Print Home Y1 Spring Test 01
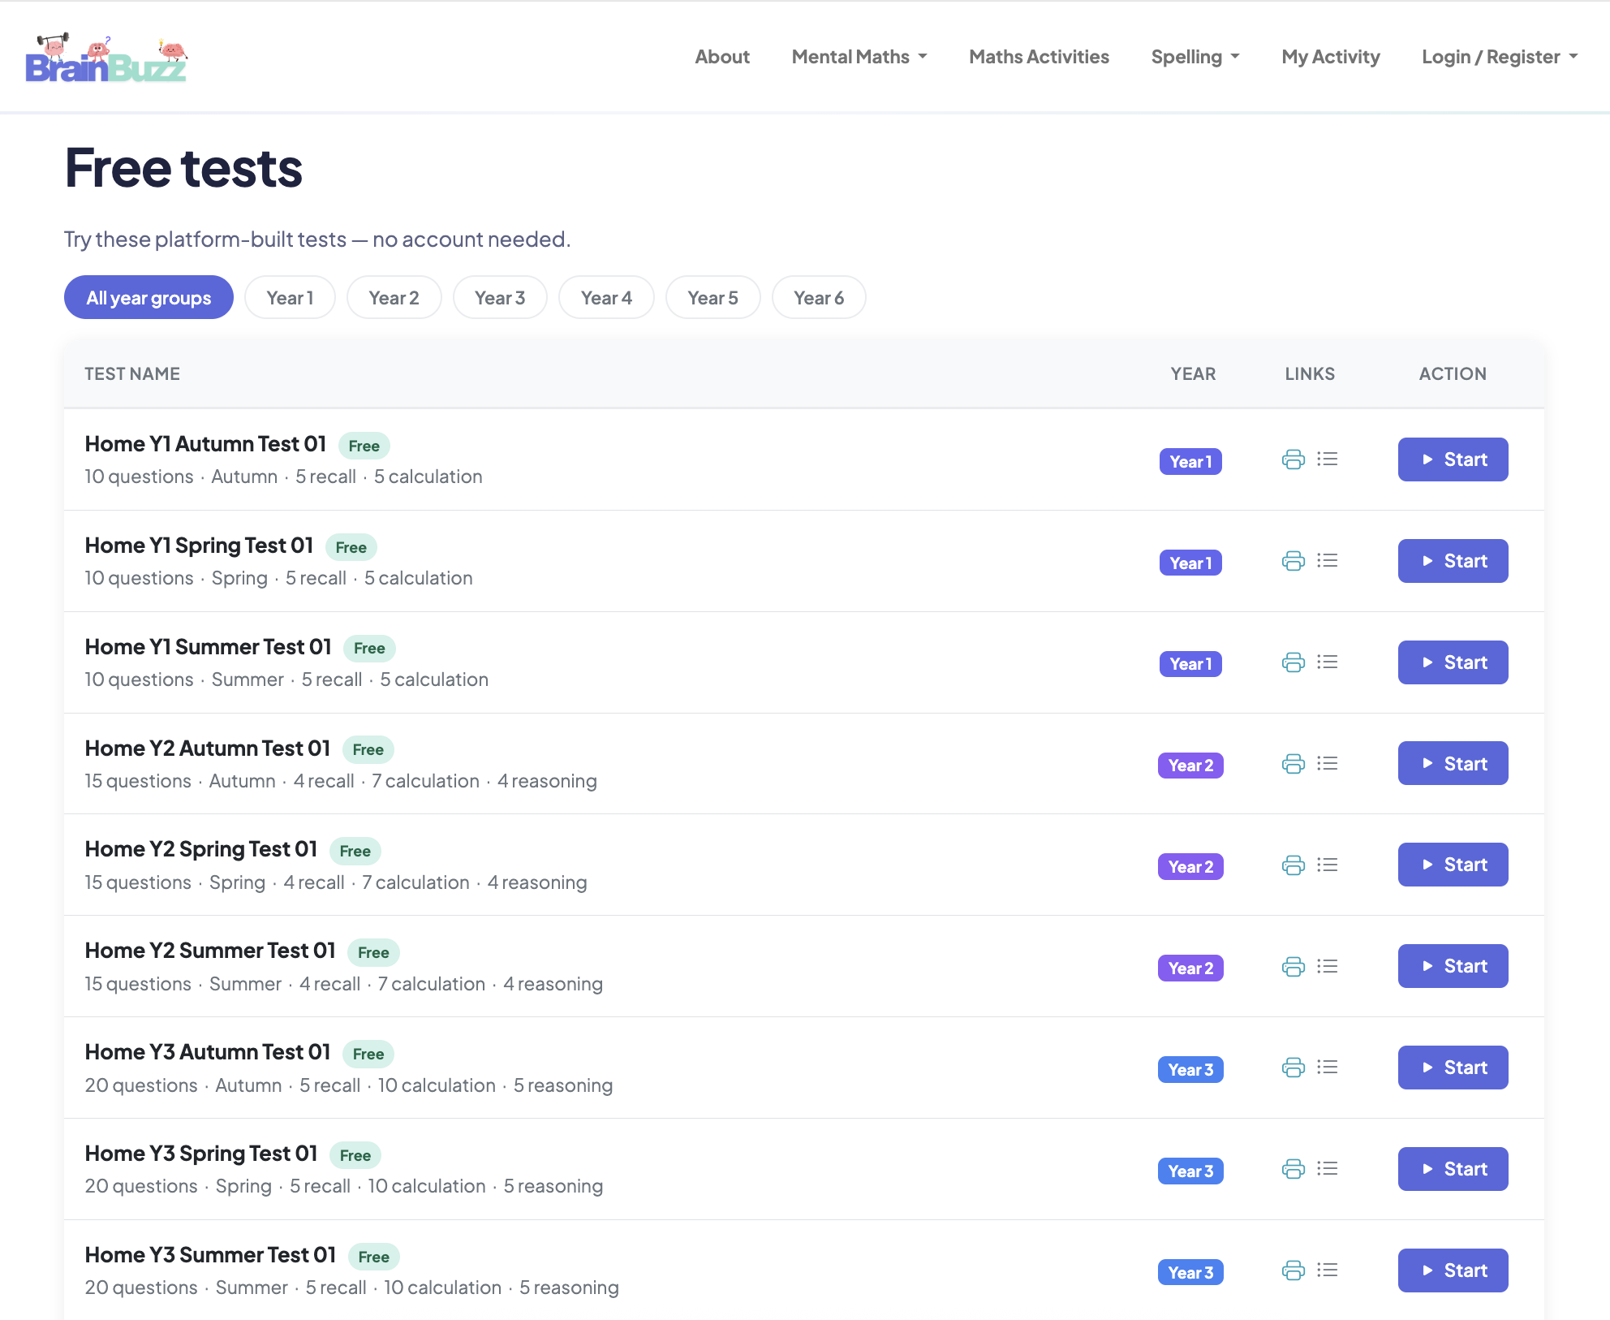Viewport: 1610px width, 1320px height. (1293, 561)
